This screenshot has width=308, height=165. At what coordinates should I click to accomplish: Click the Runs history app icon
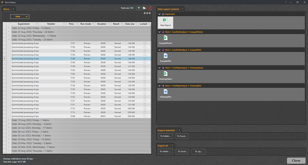point(3,3)
